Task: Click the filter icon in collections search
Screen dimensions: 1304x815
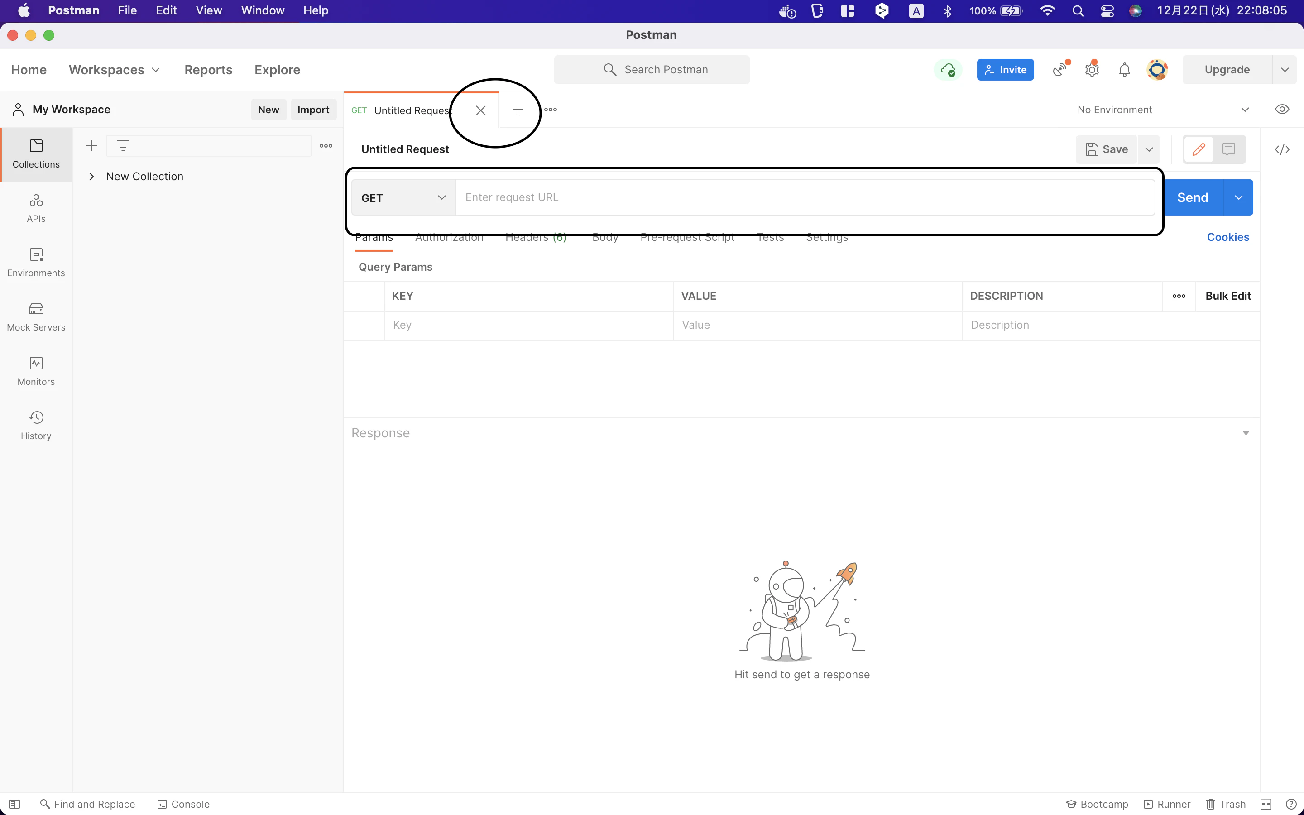Action: [123, 145]
